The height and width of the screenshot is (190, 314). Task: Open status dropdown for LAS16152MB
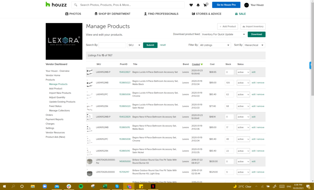[x=243, y=127]
